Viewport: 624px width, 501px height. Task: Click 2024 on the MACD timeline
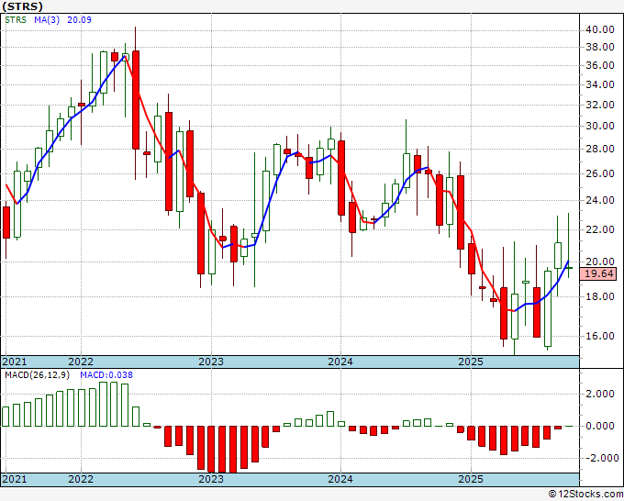340,479
